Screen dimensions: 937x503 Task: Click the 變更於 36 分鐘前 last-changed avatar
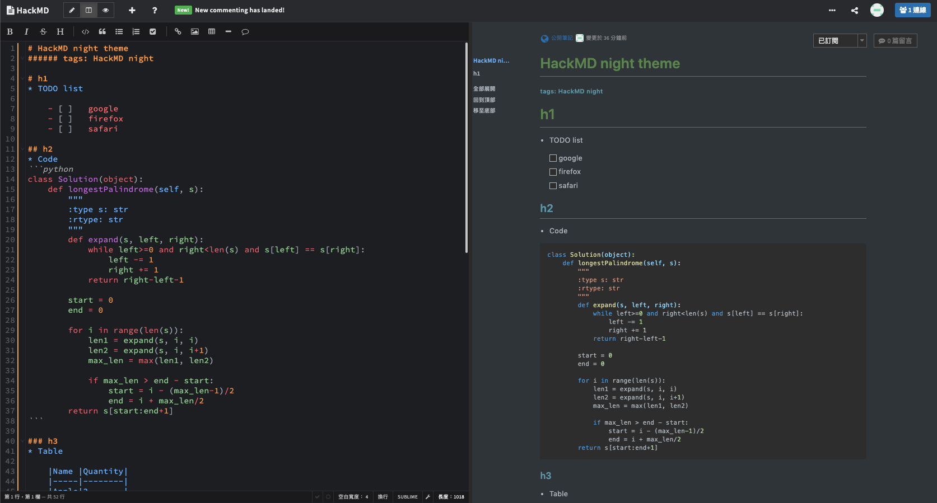(x=580, y=38)
